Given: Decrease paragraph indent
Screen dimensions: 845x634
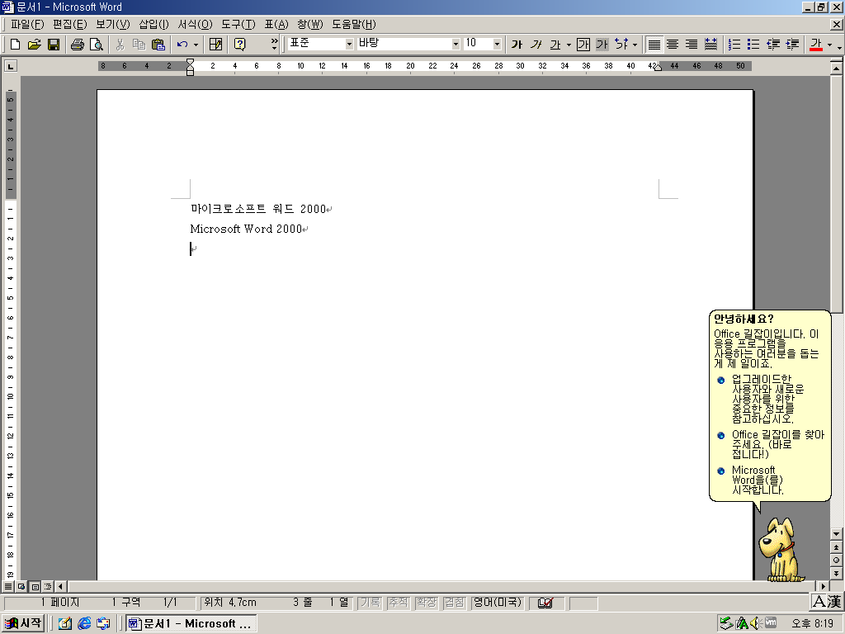Looking at the screenshot, I should coord(773,45).
